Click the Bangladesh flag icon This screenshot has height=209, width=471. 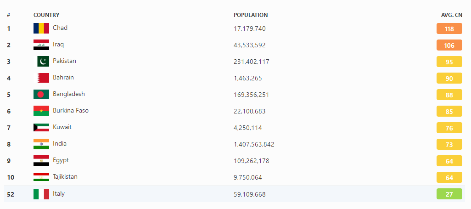pos(41,95)
